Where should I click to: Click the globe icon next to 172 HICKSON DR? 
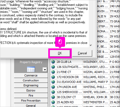click(53, 77)
